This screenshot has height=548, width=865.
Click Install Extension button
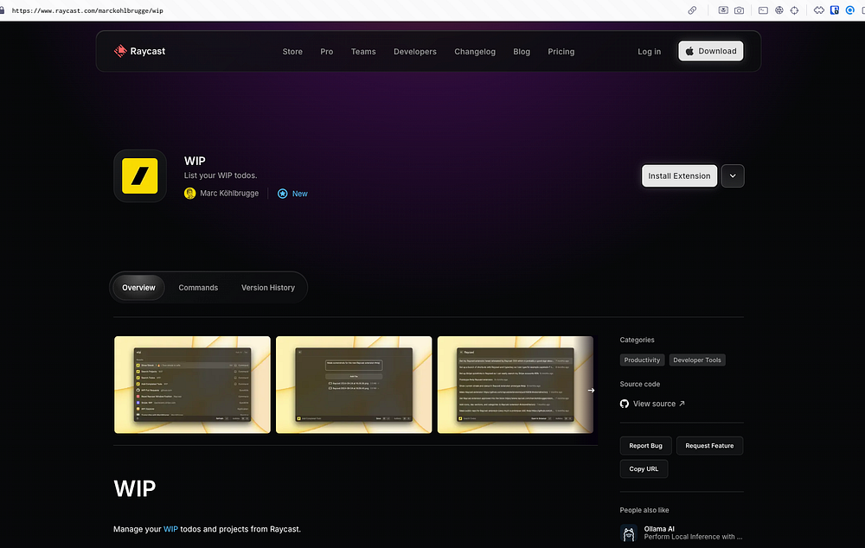[679, 175]
